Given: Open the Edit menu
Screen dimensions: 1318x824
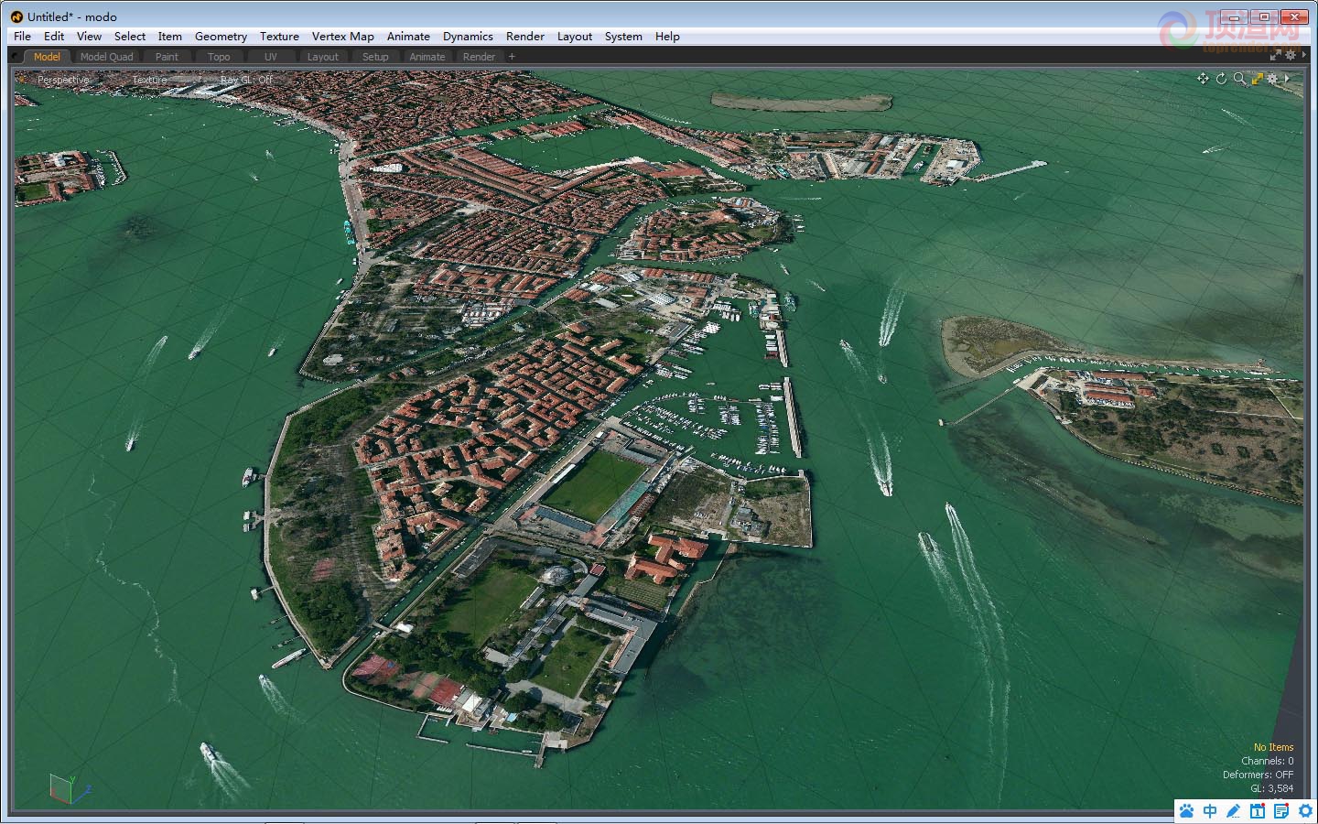Looking at the screenshot, I should 54,37.
